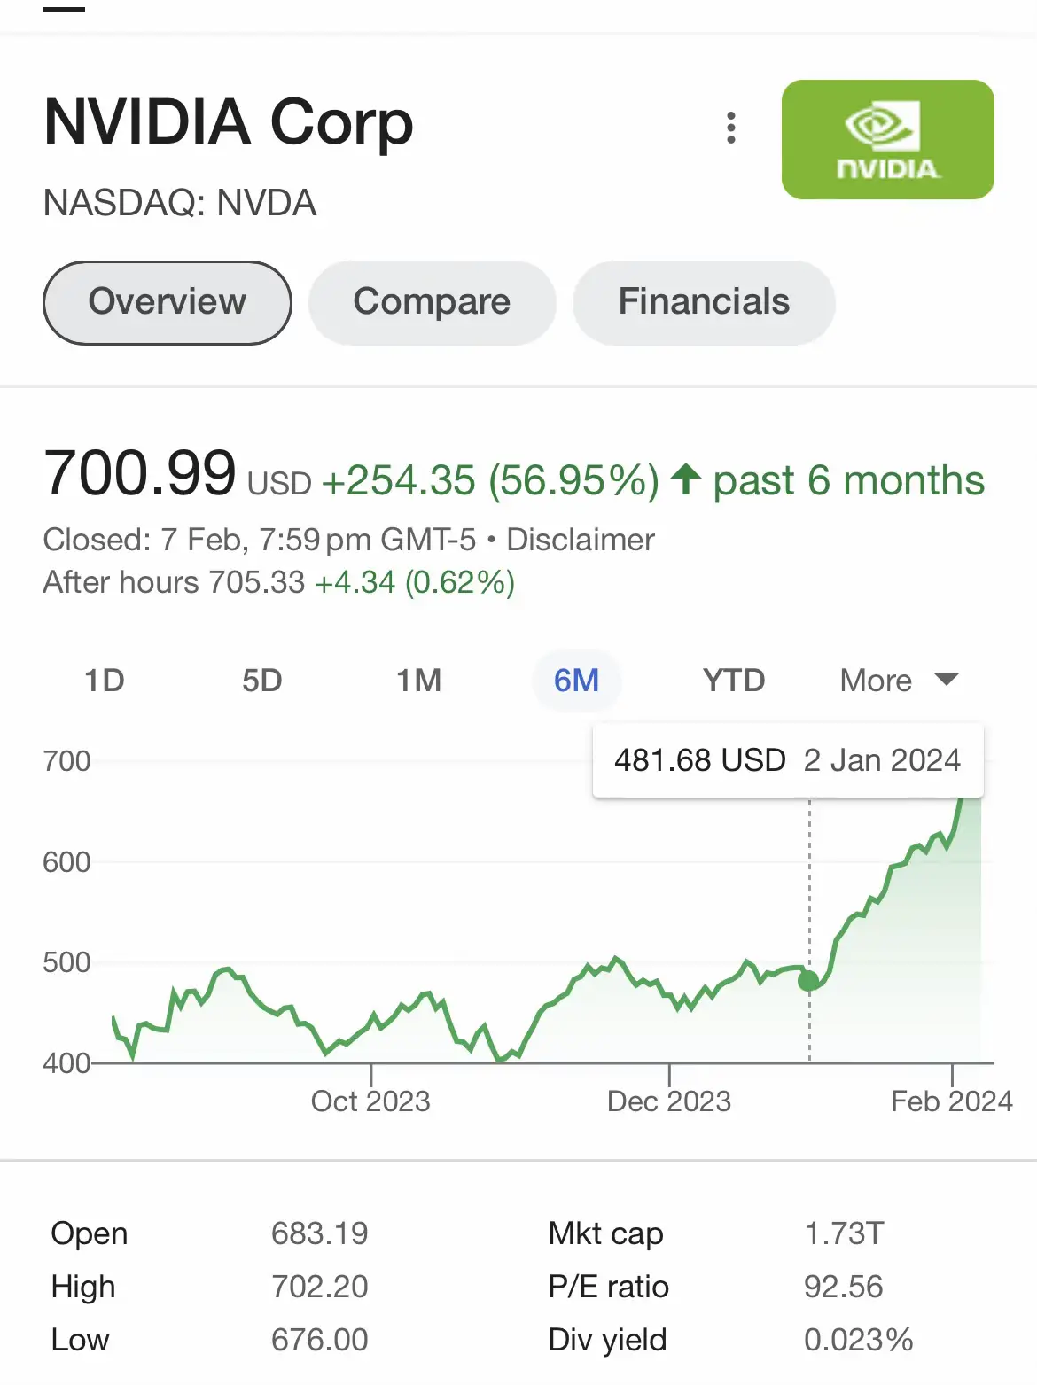Tap the 481.68 USD price tooltip

[788, 760]
